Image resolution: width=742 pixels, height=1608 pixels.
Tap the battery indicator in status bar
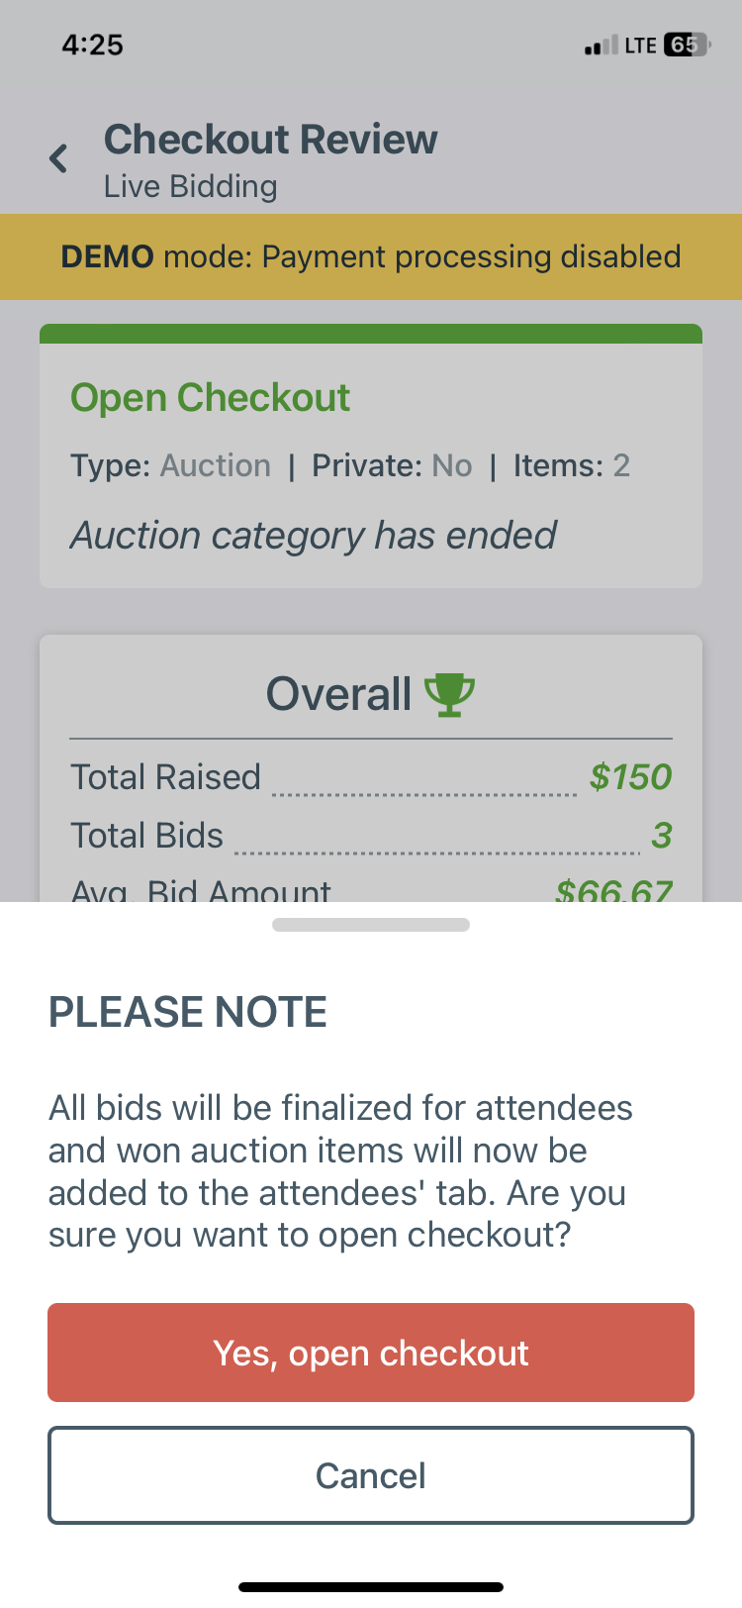pyautogui.click(x=688, y=45)
